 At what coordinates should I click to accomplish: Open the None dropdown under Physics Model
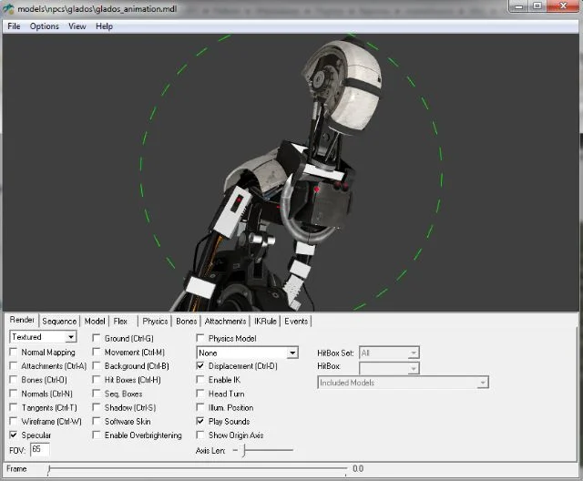pyautogui.click(x=247, y=353)
